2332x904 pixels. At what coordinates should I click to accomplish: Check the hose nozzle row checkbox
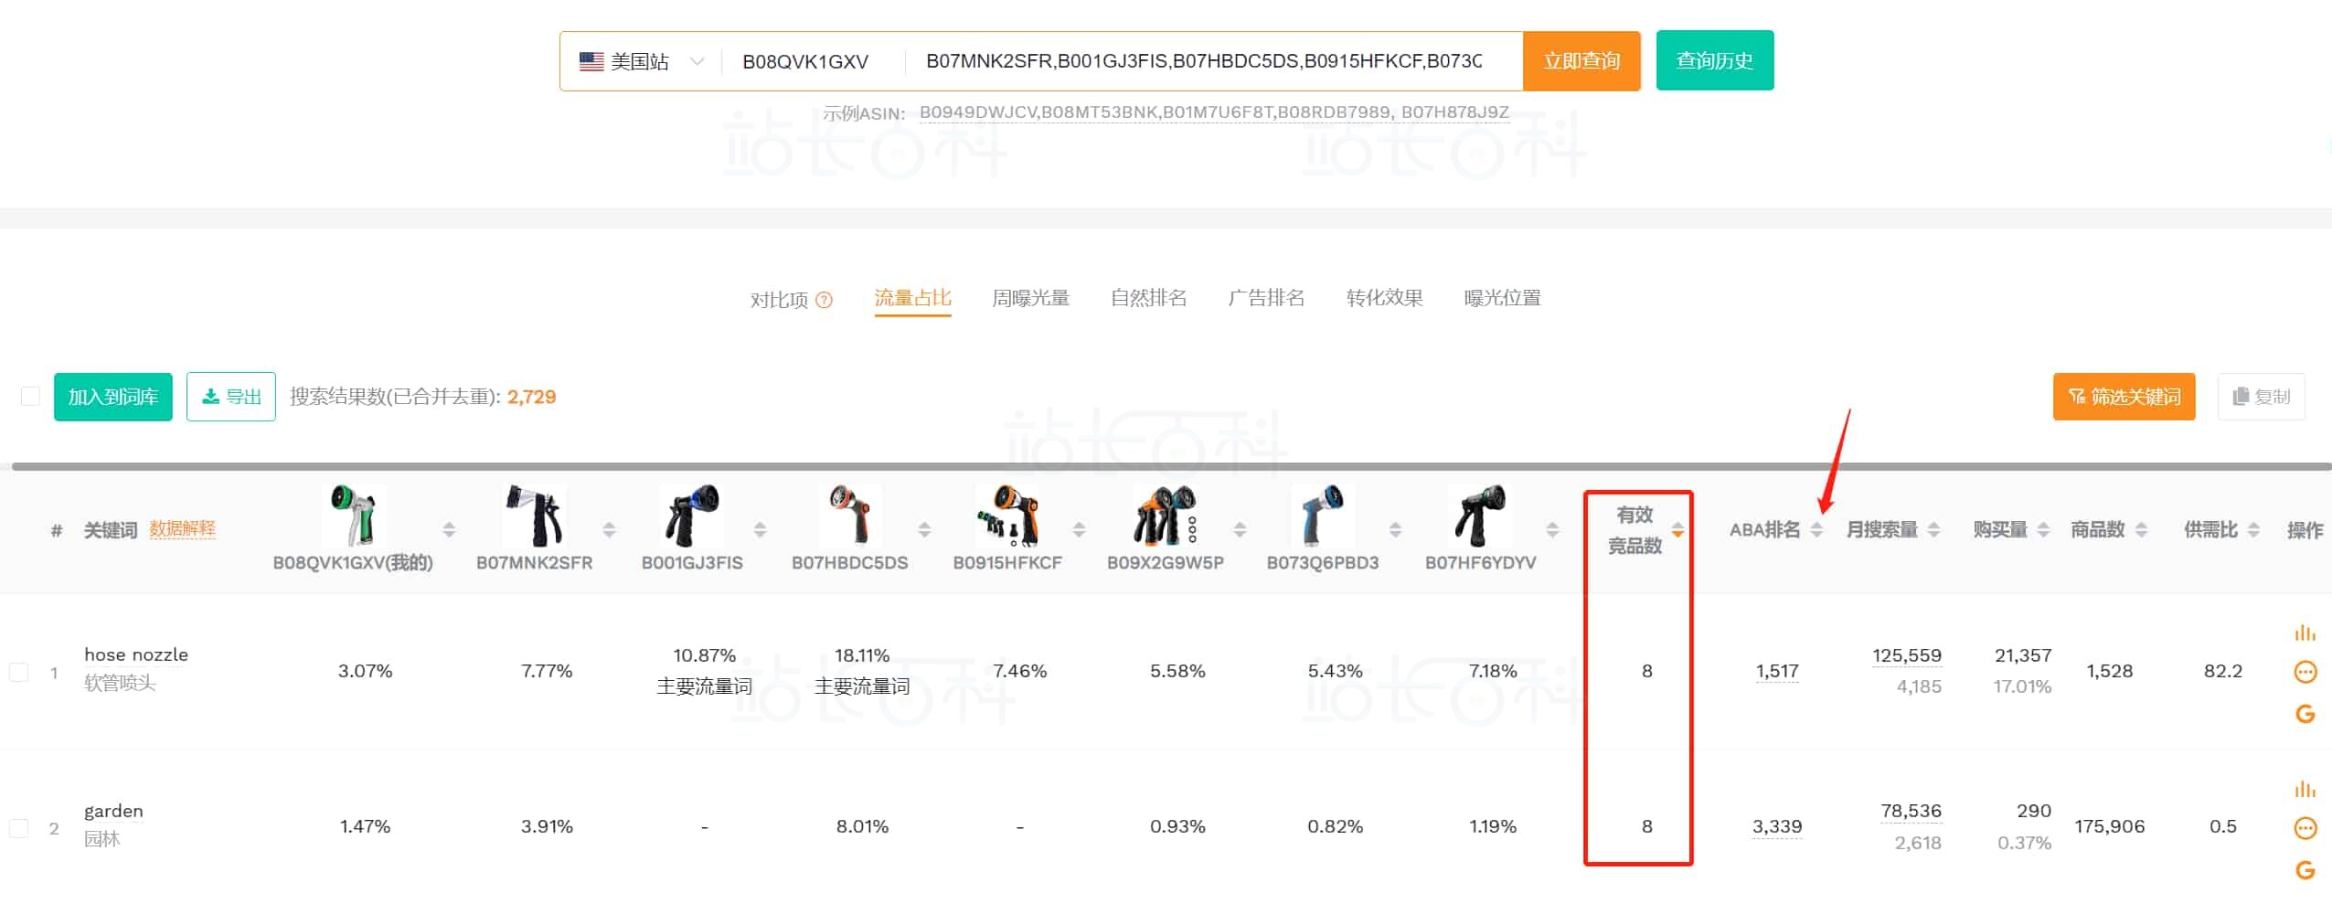(18, 672)
